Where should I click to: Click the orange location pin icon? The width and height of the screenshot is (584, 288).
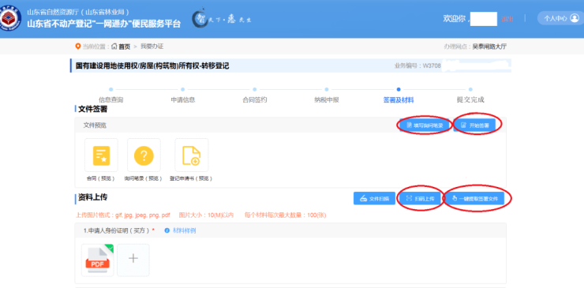(x=78, y=47)
